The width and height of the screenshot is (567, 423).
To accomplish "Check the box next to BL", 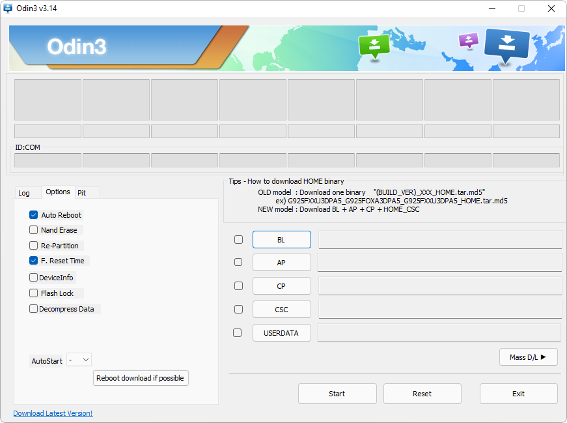I will [x=238, y=240].
